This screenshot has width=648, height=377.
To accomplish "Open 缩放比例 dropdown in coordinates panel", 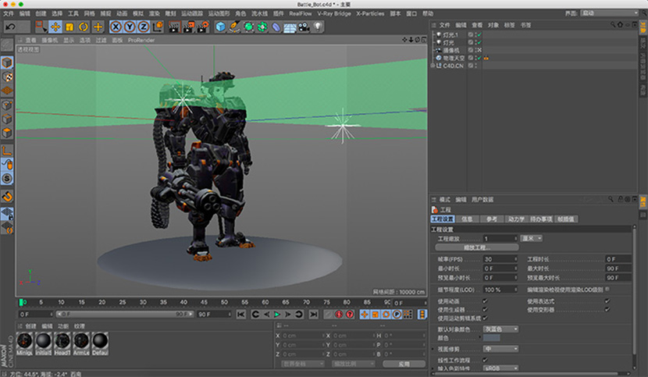I will (353, 365).
